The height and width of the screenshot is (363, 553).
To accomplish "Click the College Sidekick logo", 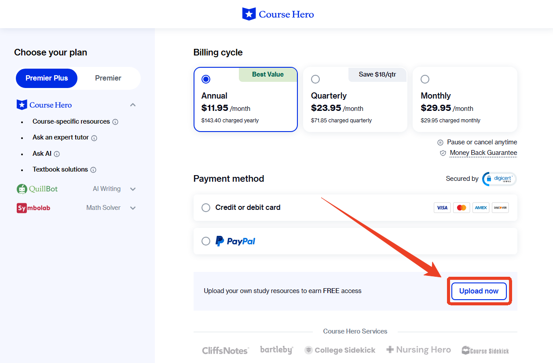I will [x=340, y=350].
